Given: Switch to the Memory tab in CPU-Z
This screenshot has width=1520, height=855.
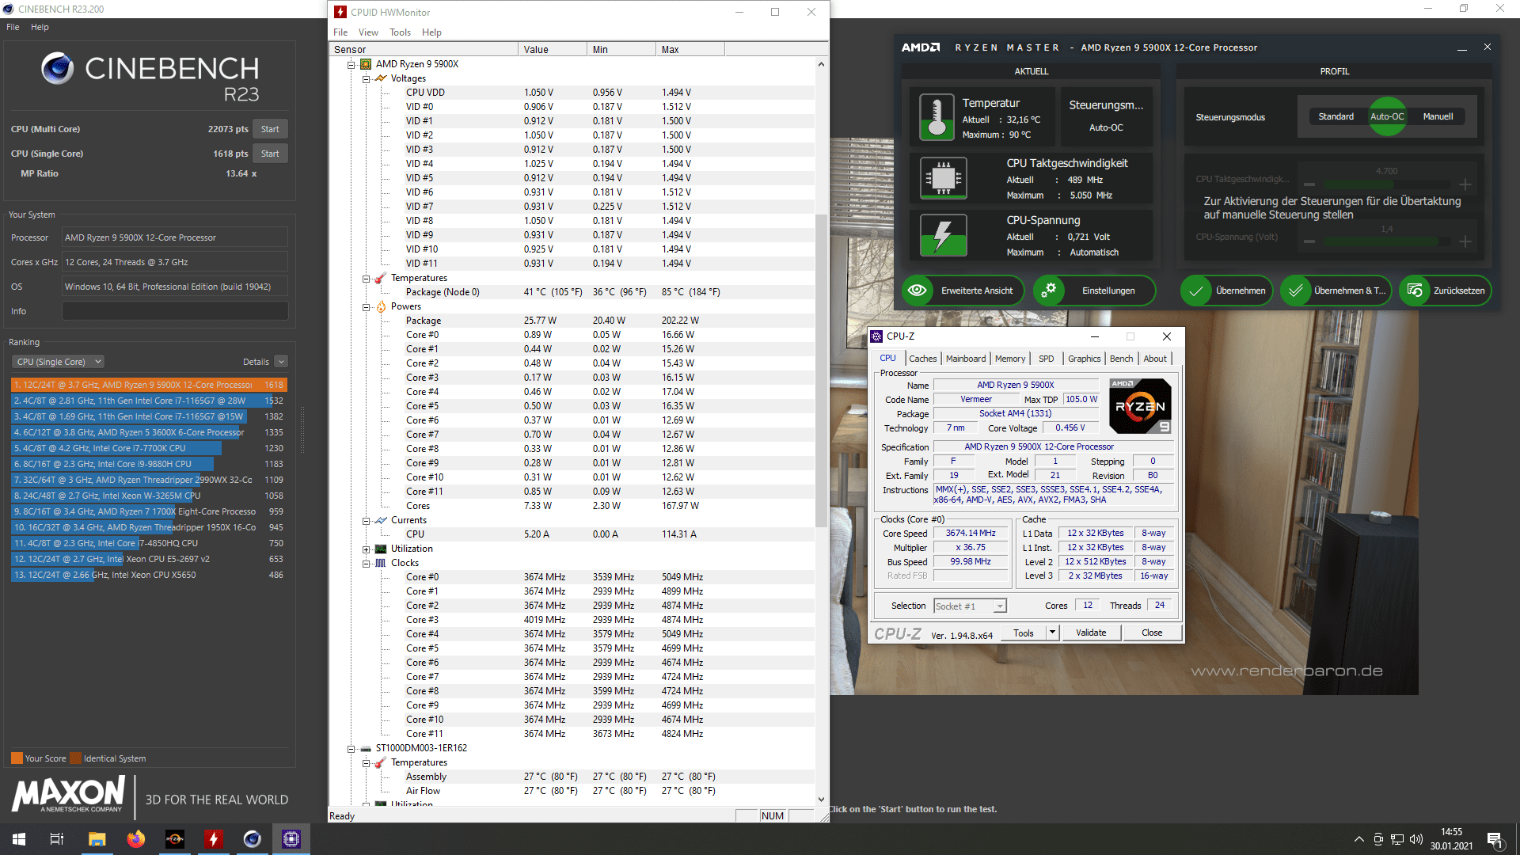Looking at the screenshot, I should (1010, 359).
